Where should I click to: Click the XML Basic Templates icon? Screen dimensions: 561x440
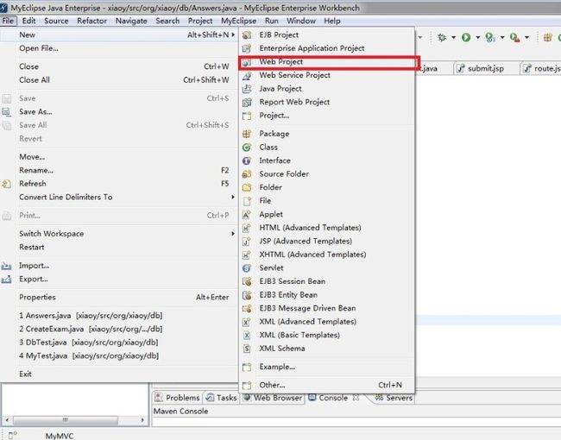(x=247, y=336)
